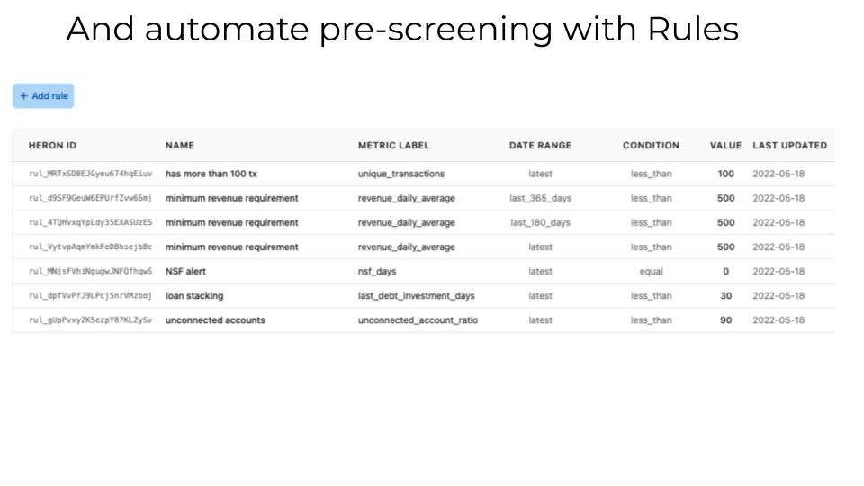Select the rule with last_365_days date range
The image size is (864, 486).
tap(424, 198)
